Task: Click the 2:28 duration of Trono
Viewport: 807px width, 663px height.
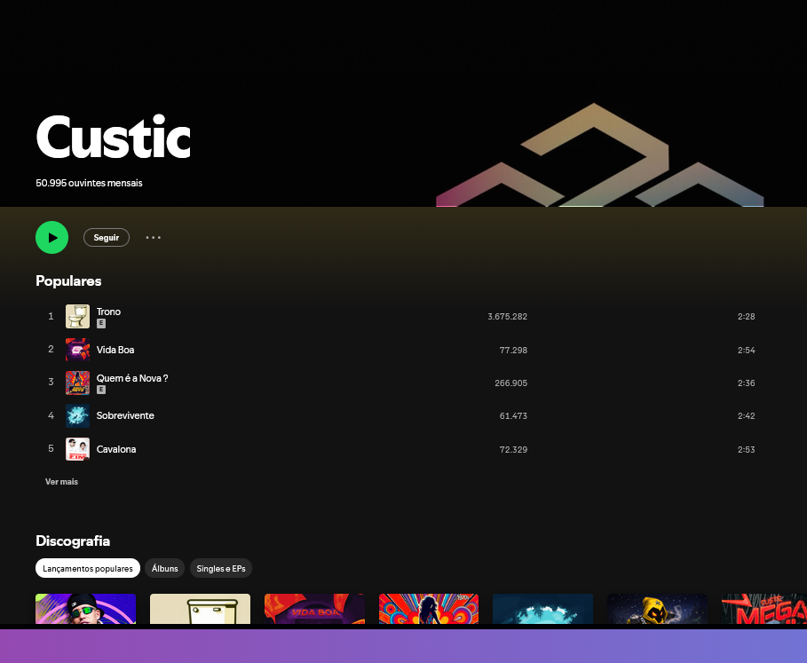Action: point(747,316)
